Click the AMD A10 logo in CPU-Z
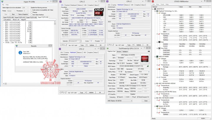The width and height of the screenshot is (212, 120). [99, 12]
